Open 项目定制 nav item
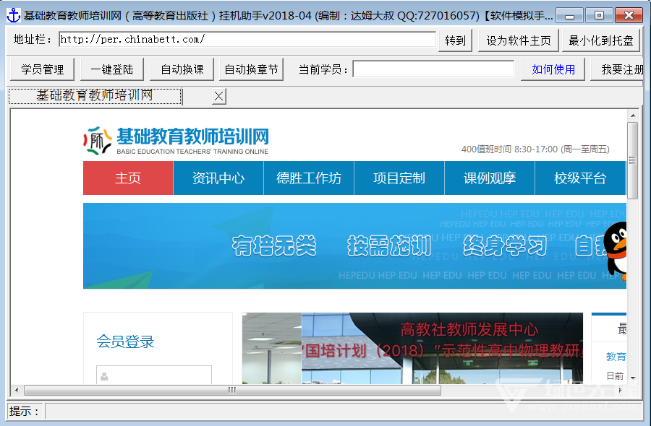The image size is (651, 426). pos(399,178)
